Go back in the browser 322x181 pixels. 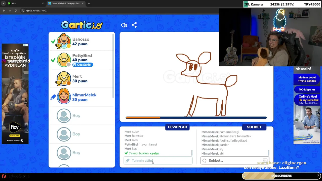click(4, 11)
